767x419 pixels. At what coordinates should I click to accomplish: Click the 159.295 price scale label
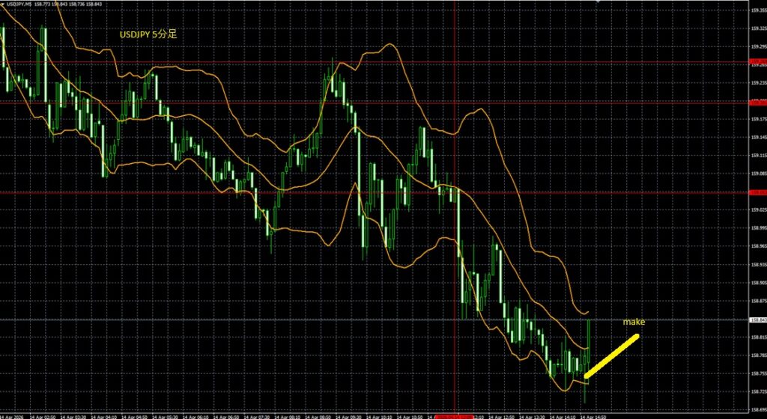758,47
